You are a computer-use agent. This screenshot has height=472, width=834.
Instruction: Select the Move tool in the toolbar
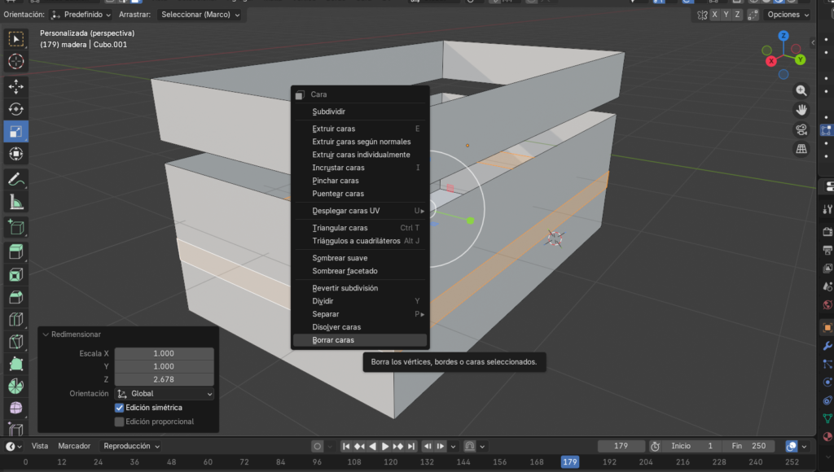15,86
